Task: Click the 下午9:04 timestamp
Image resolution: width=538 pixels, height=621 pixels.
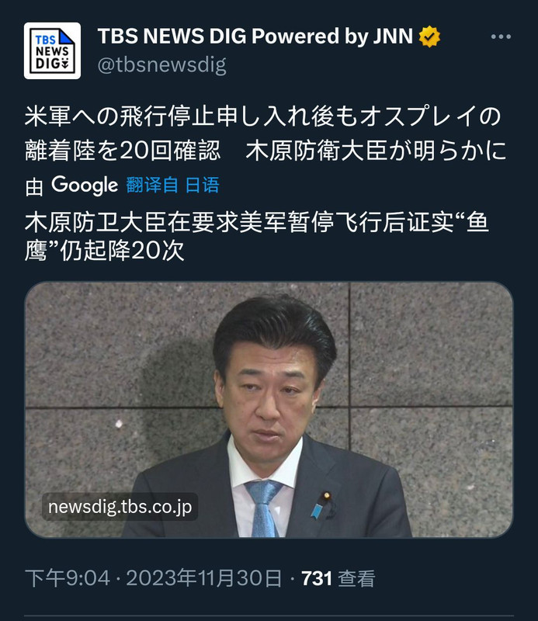Action: point(68,578)
